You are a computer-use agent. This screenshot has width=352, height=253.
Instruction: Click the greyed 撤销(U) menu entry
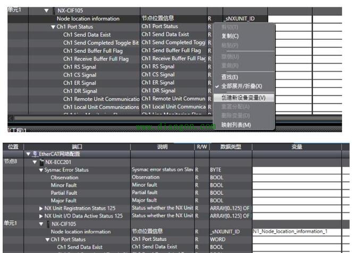230,57
